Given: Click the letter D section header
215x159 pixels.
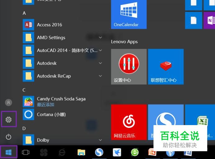Looking at the screenshot, I should 24,129.
